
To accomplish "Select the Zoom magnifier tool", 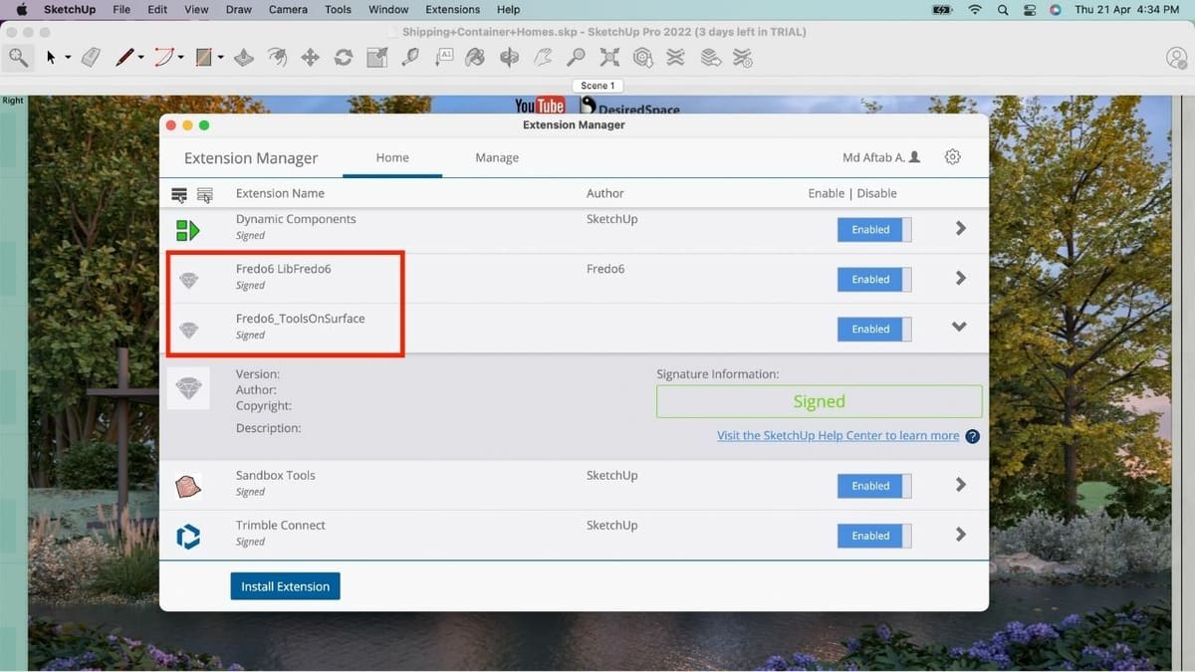I will [576, 58].
